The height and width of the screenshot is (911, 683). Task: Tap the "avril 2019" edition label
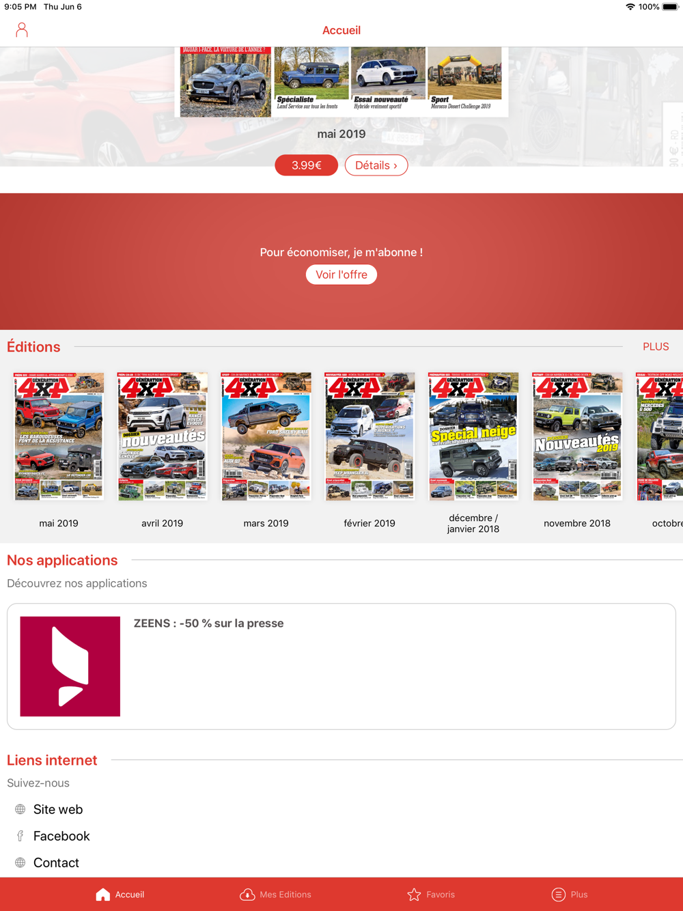coord(162,523)
